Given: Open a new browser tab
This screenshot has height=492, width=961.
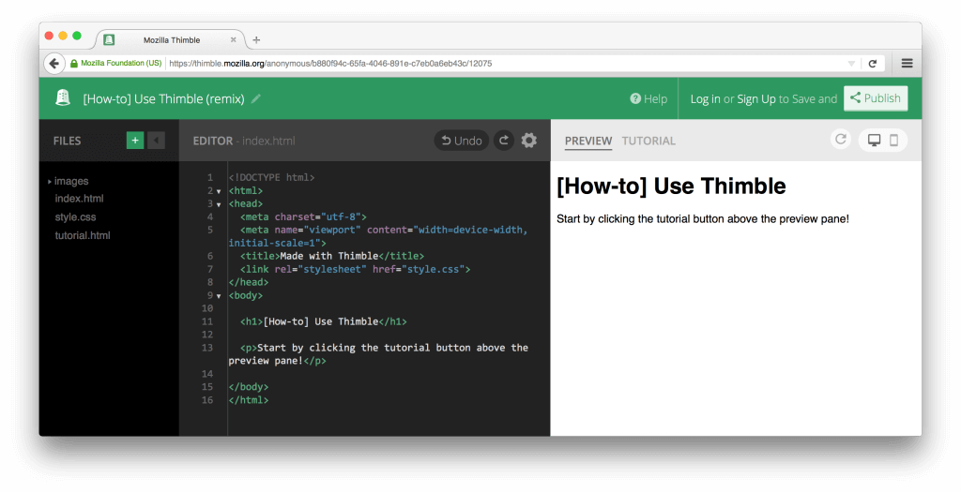Looking at the screenshot, I should (x=256, y=39).
